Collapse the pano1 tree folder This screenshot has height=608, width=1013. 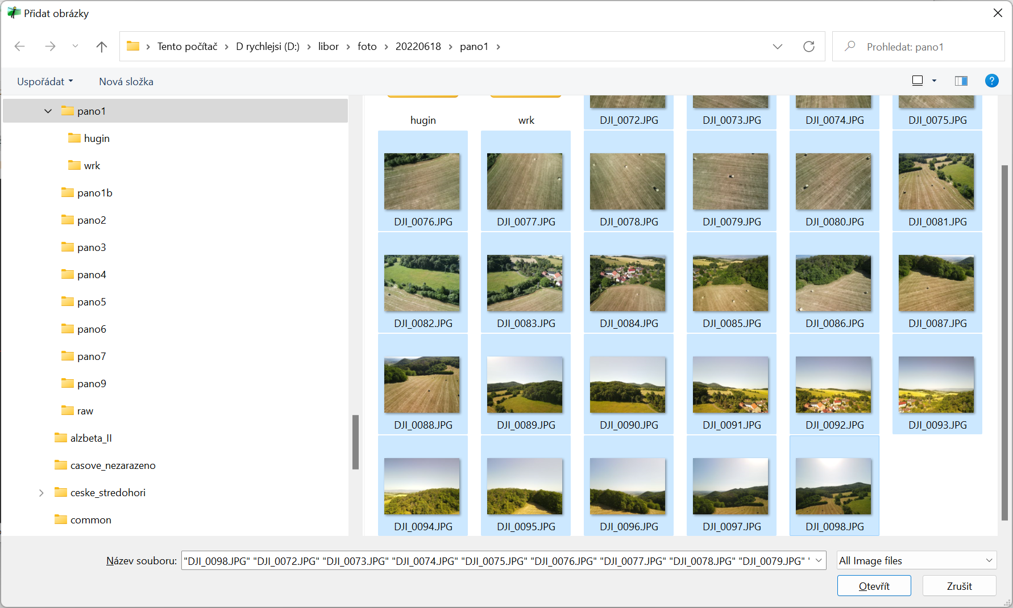pyautogui.click(x=48, y=111)
